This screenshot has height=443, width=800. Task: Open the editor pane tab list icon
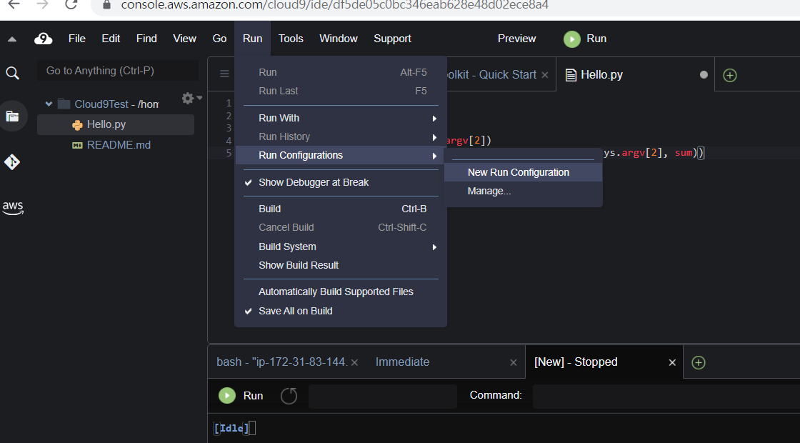coord(224,74)
